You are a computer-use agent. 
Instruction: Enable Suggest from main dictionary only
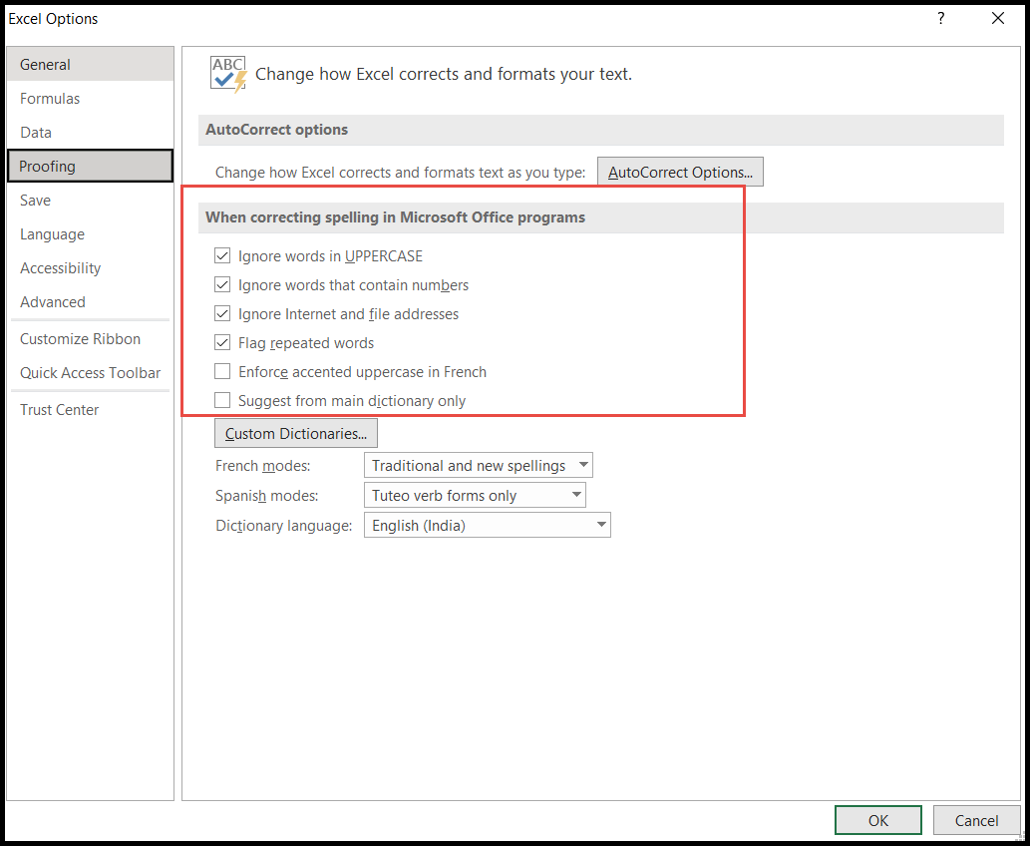222,400
